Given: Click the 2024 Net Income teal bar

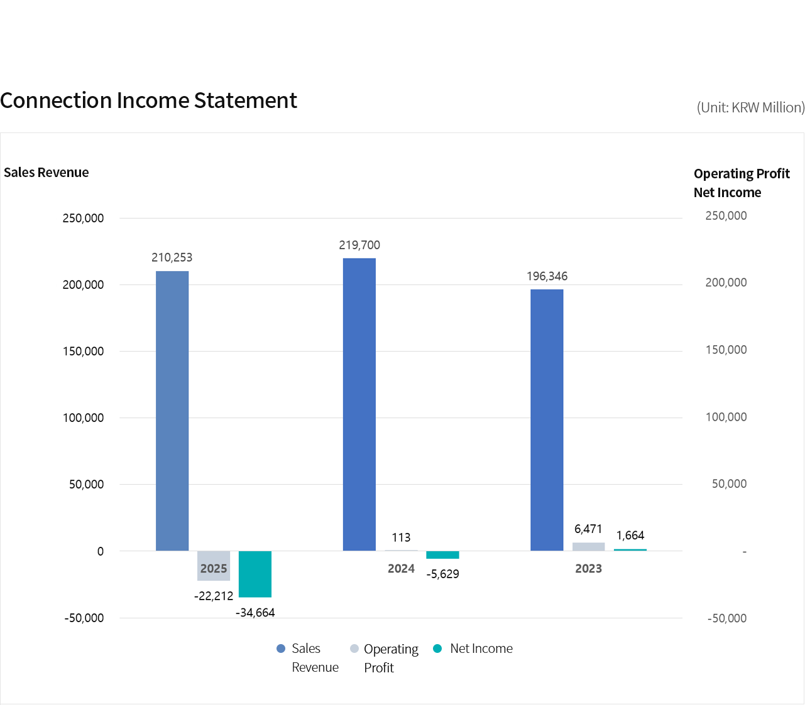Looking at the screenshot, I should (x=442, y=555).
